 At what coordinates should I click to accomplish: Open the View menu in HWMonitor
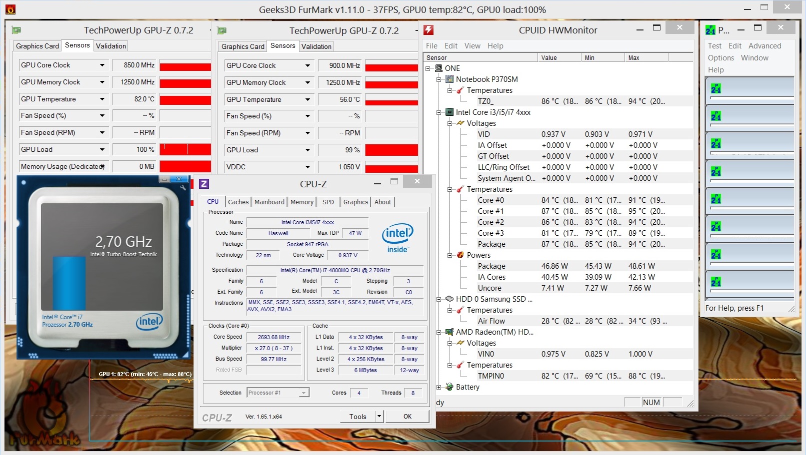pos(472,46)
